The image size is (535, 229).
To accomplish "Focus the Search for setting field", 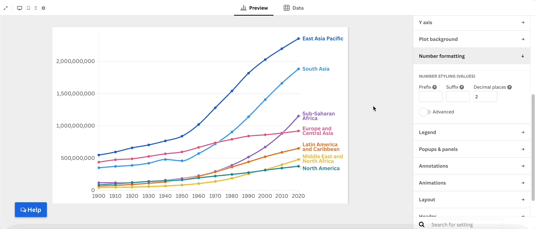I will tap(465, 225).
